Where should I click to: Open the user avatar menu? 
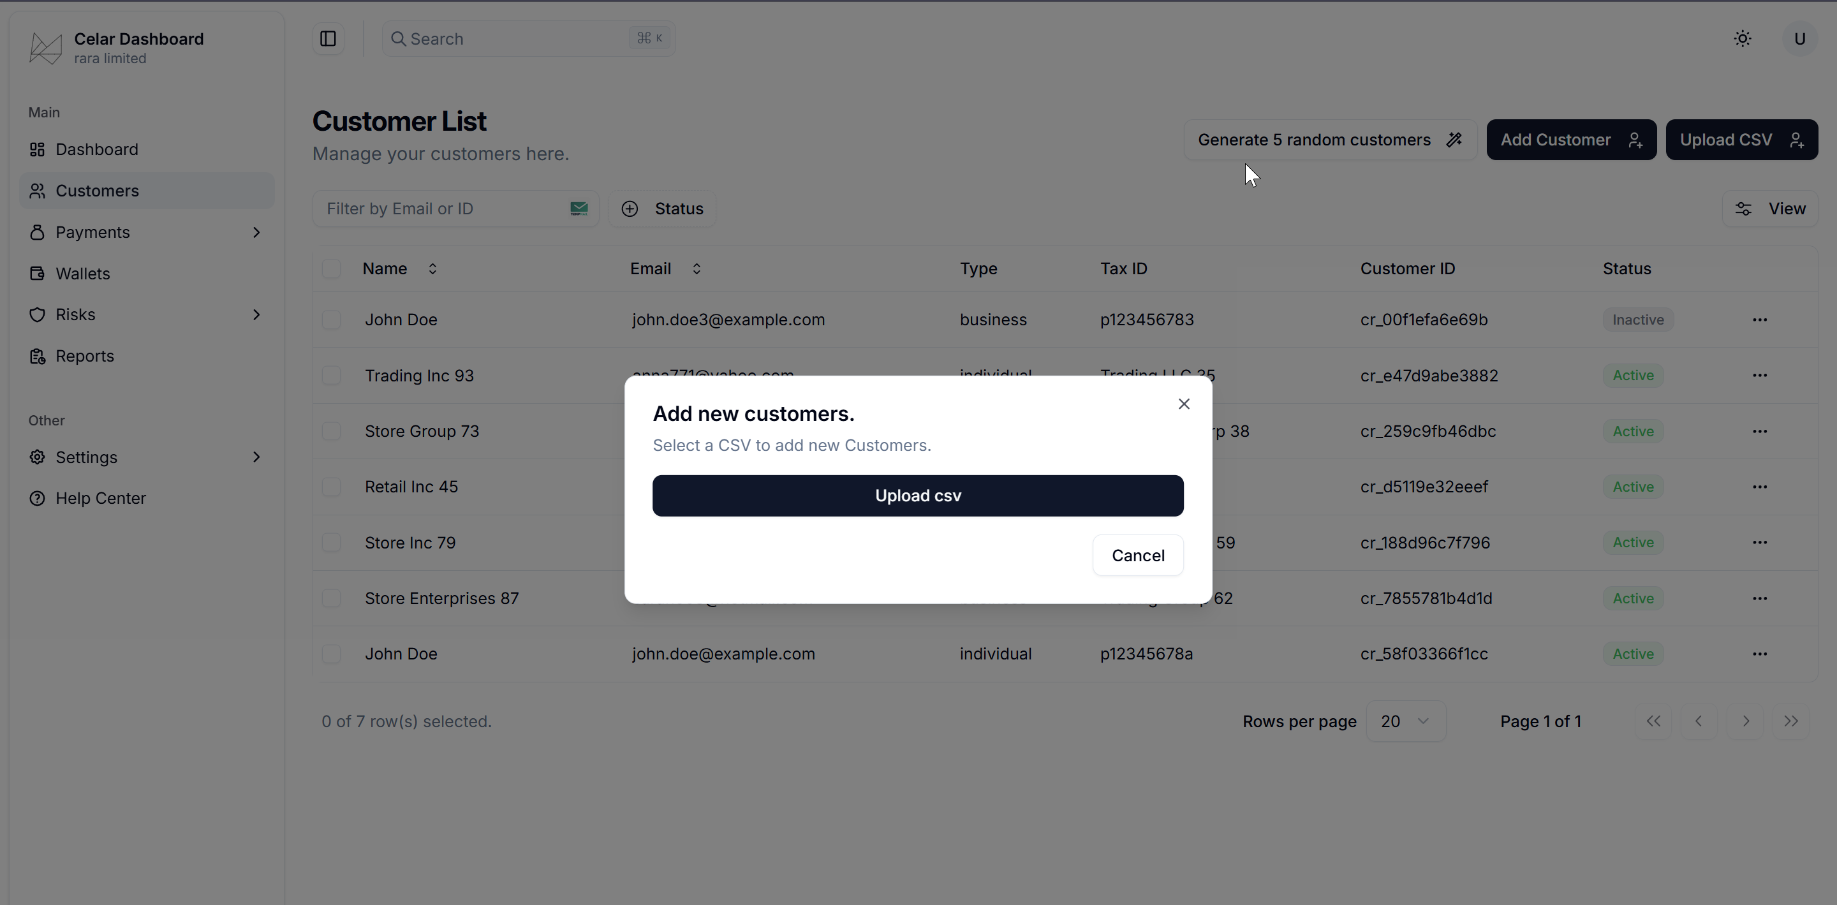[1799, 38]
